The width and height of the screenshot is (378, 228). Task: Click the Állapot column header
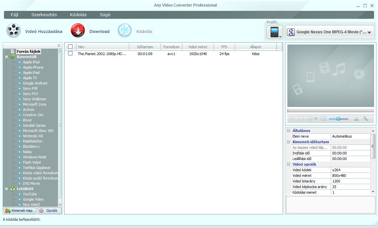256,47
